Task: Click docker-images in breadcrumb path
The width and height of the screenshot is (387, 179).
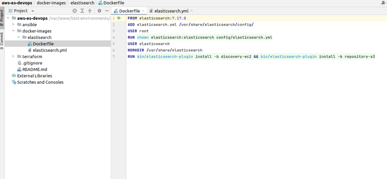Action: coord(51,3)
